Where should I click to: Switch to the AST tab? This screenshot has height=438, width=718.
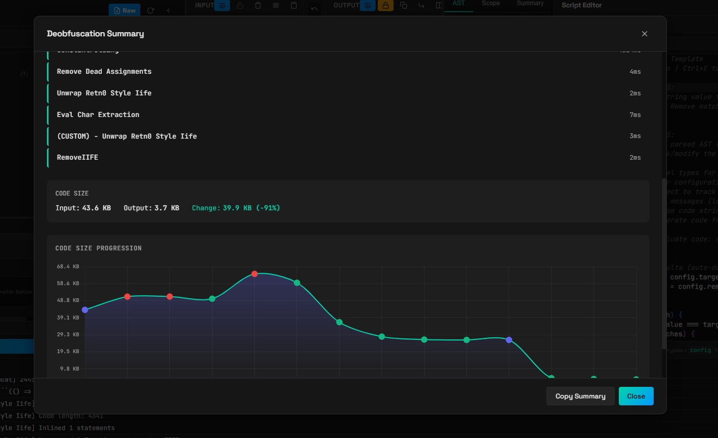pyautogui.click(x=458, y=4)
